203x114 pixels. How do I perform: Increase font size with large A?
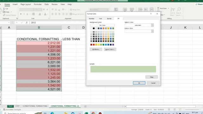[44, 9]
